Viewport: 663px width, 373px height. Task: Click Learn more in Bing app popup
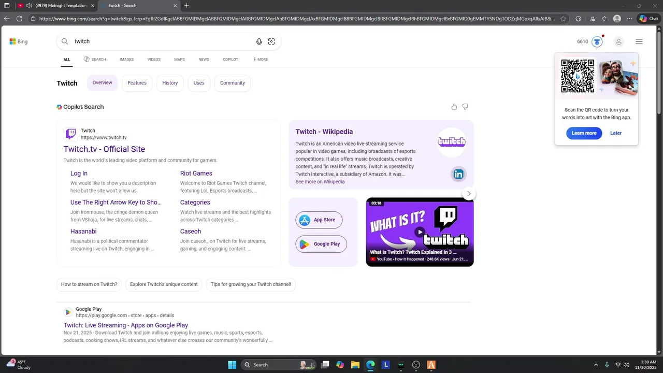584,133
